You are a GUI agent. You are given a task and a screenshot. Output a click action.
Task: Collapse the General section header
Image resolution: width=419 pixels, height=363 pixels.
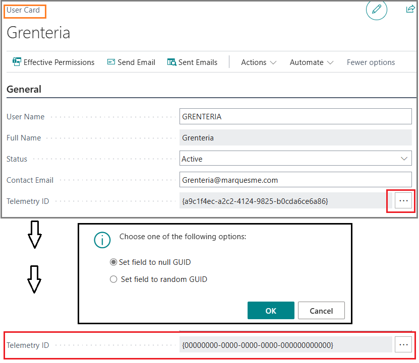(24, 90)
